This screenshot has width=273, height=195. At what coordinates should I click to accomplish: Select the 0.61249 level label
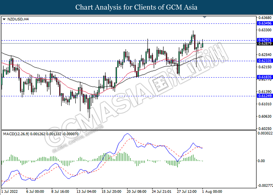point(265,96)
